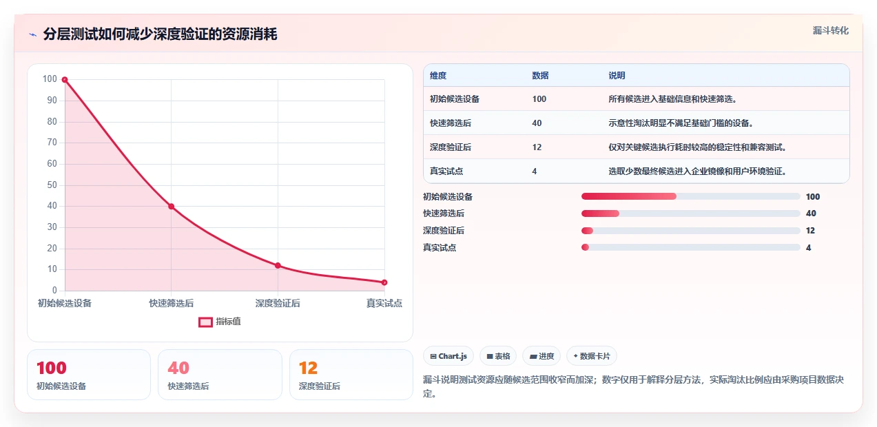Image resolution: width=877 pixels, height=427 pixels.
Task: Click the value 4 beside the progress bars
Action: coord(808,248)
